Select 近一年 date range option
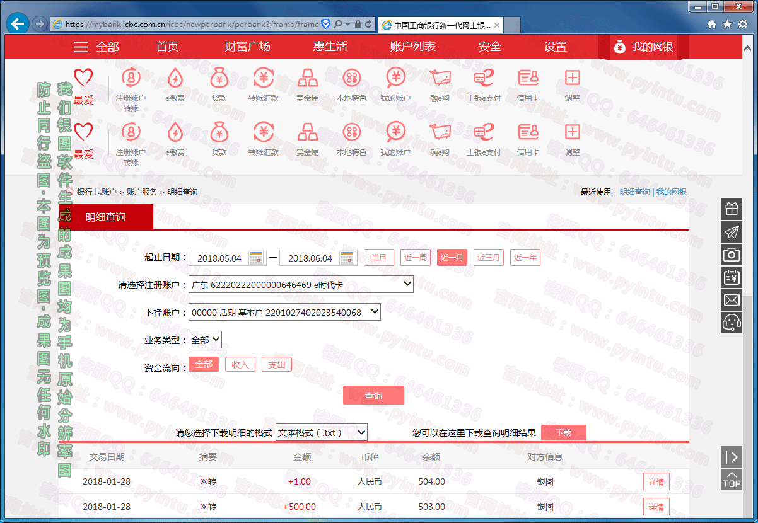Viewport: 758px width, 523px height. point(525,257)
